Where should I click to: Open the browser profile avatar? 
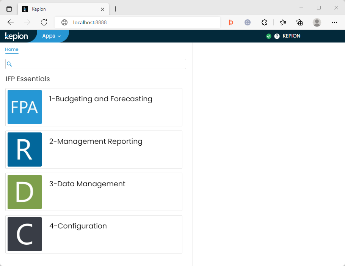click(x=317, y=22)
